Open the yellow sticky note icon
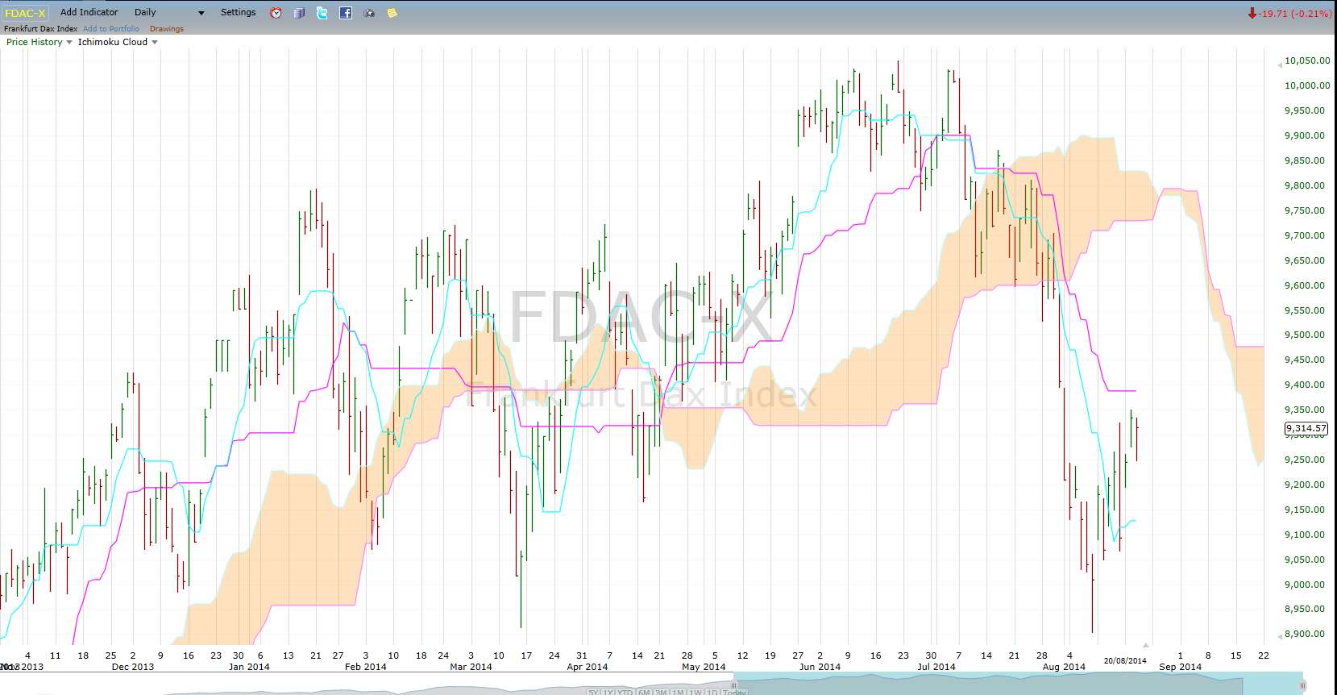Image resolution: width=1337 pixels, height=695 pixels. coord(392,13)
